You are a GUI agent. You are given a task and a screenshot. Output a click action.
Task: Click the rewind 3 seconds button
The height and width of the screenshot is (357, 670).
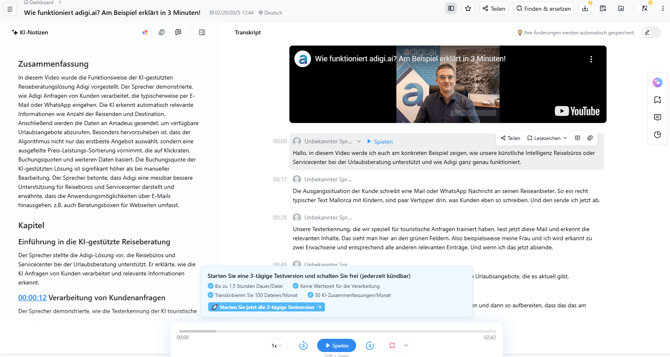coord(303,345)
